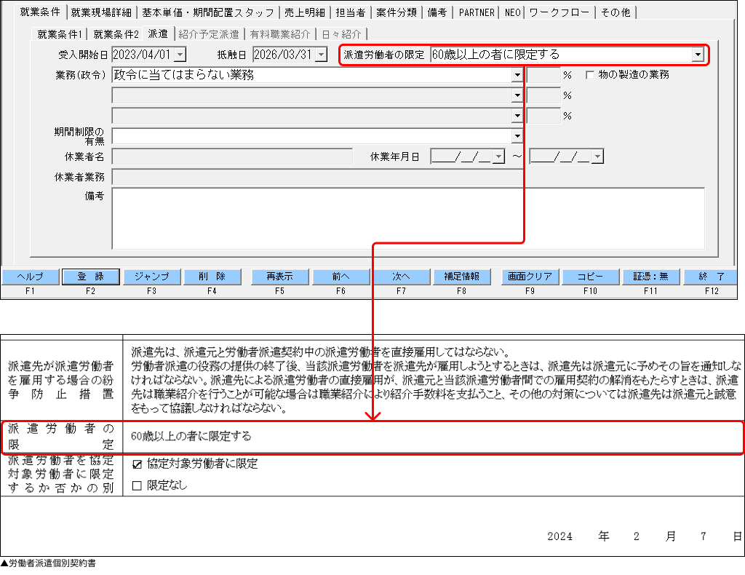This screenshot has height=575, width=745.
Task: Toggle 物の製造の業務 checkbox
Action: [x=590, y=75]
